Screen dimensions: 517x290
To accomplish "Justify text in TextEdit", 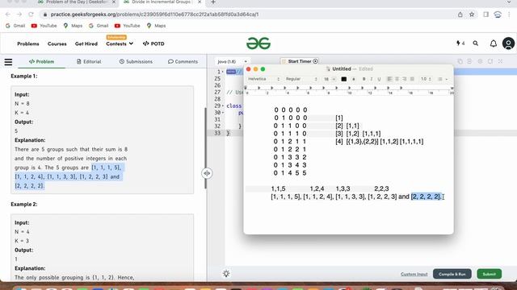I will click(x=412, y=79).
